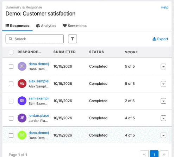Click Completed status in Sam Exam... row

pyautogui.click(x=98, y=101)
